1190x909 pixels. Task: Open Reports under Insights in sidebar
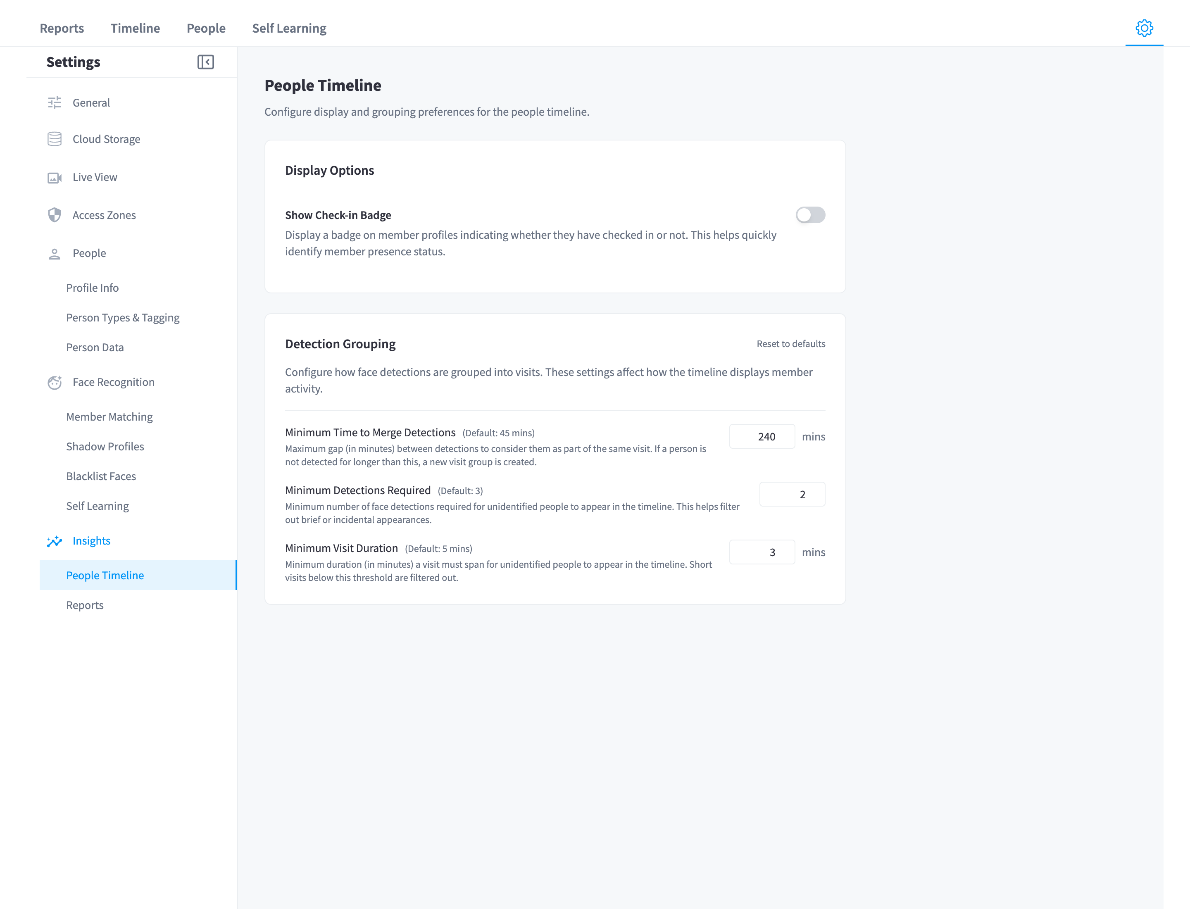pos(84,605)
